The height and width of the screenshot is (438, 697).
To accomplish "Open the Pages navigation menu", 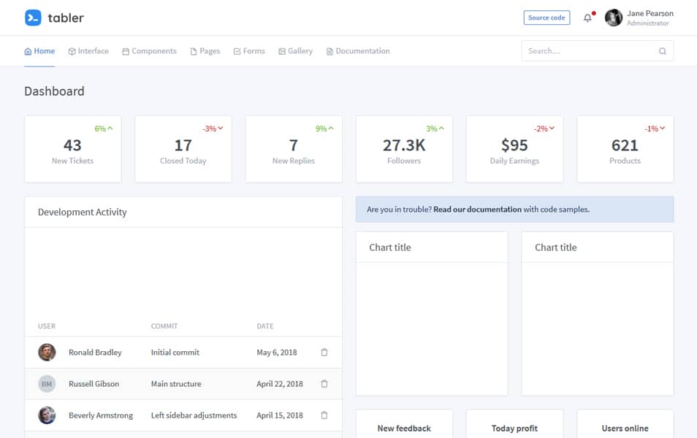I will [x=205, y=51].
